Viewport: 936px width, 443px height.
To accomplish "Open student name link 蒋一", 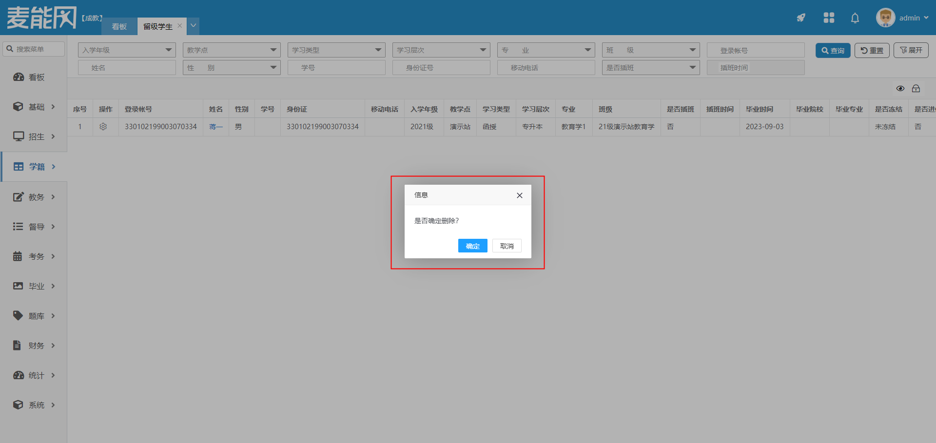I will tap(215, 127).
